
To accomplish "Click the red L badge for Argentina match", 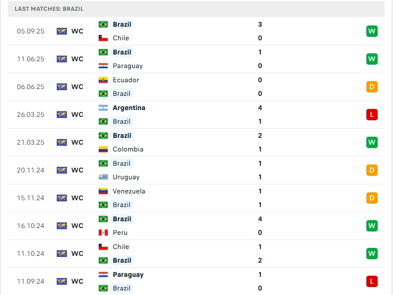I will click(371, 115).
